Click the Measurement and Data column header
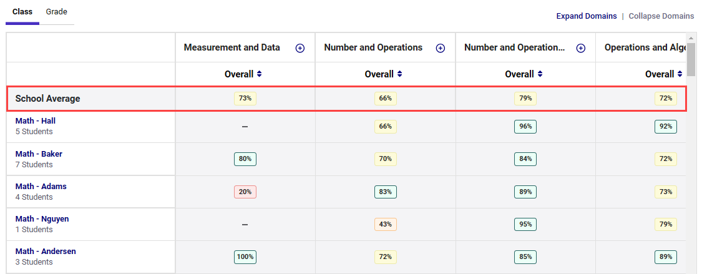702x274 pixels. (x=232, y=47)
